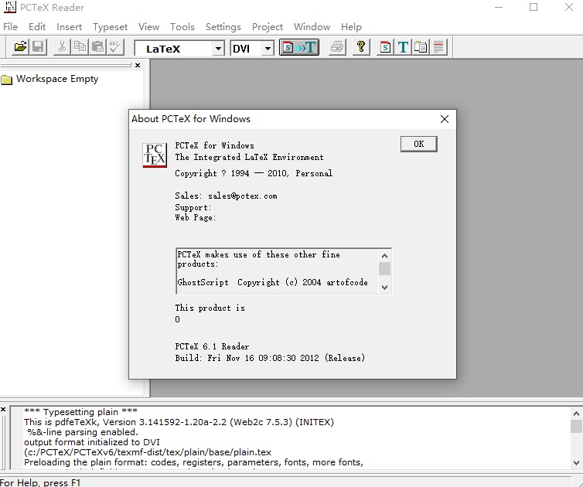583x487 pixels.
Task: Click the output log scrollbar thumb
Action: (x=576, y=426)
